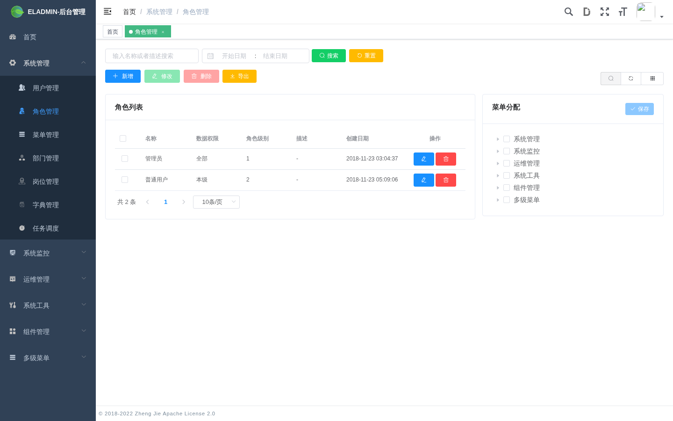
Task: Open the 10条/页 page size dropdown
Action: click(216, 202)
